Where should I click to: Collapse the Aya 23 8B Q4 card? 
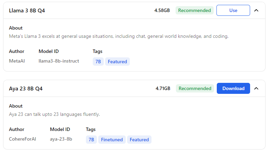(x=256, y=88)
